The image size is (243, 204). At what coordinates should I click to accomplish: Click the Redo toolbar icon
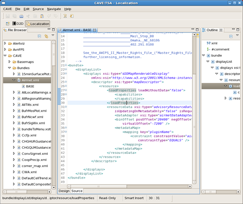click(x=56, y=16)
